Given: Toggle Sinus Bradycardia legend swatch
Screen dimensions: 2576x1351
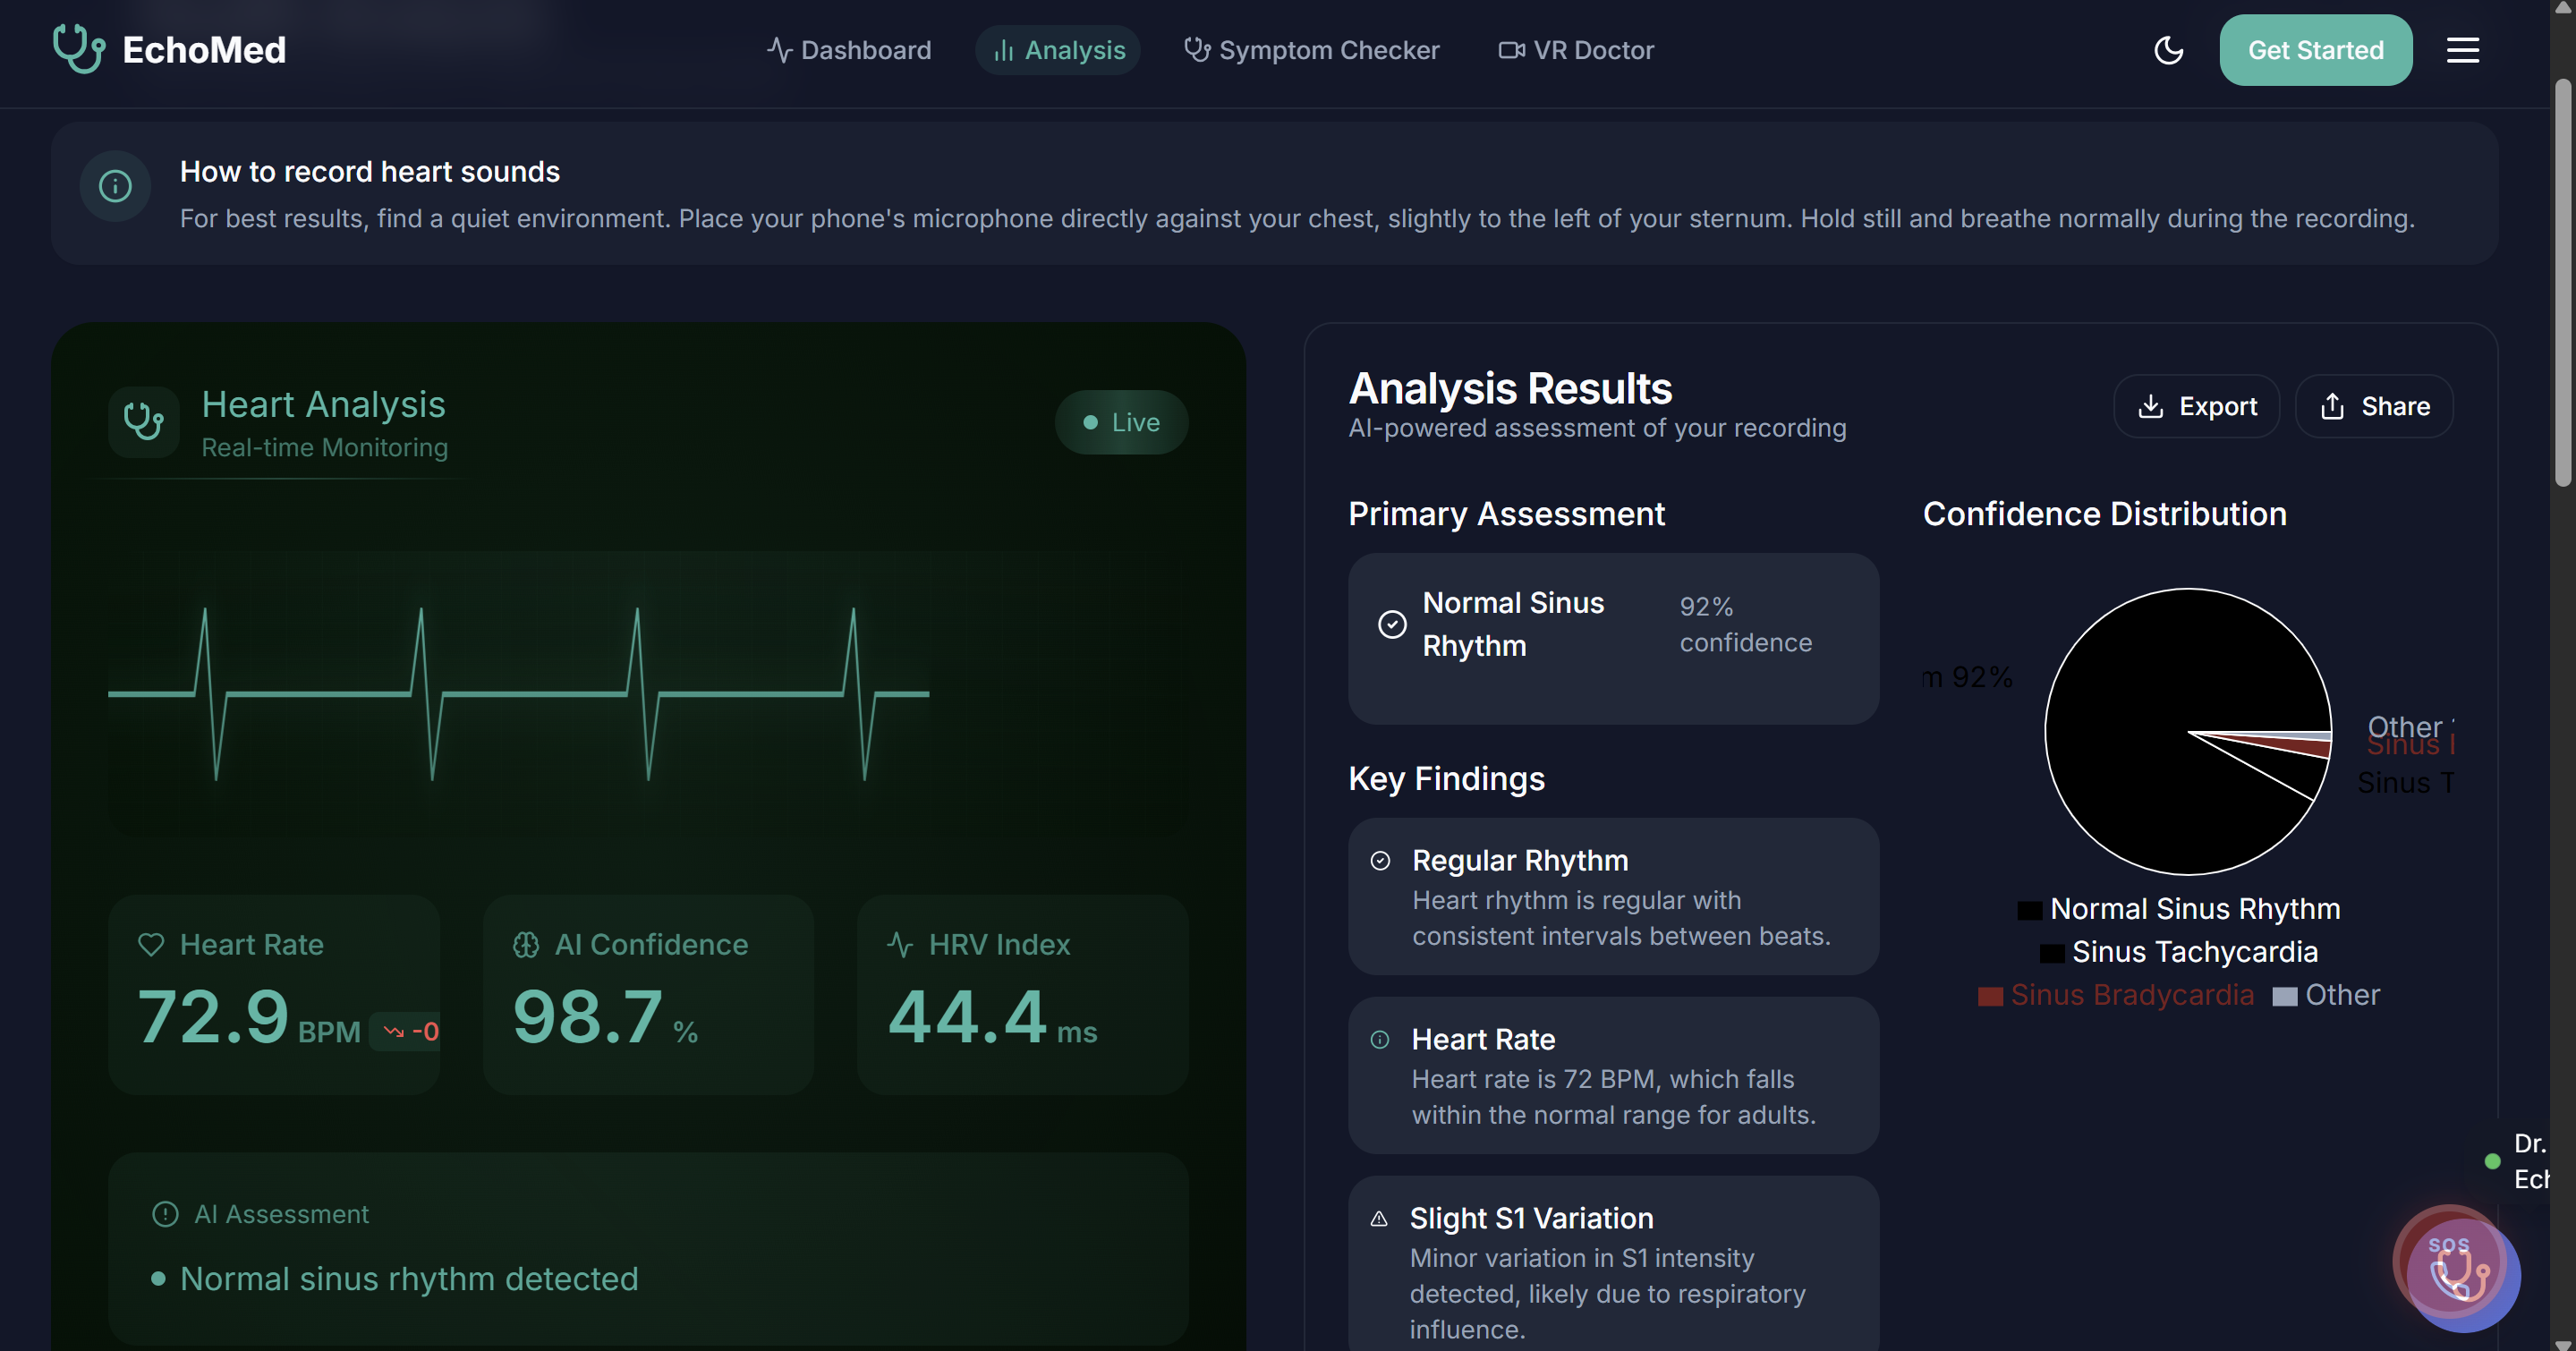Looking at the screenshot, I should click(x=1990, y=996).
